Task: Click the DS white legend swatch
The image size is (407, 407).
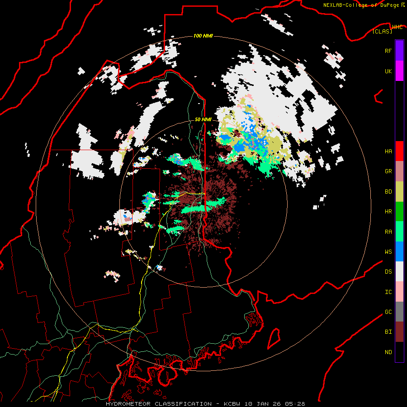Action: pyautogui.click(x=399, y=271)
